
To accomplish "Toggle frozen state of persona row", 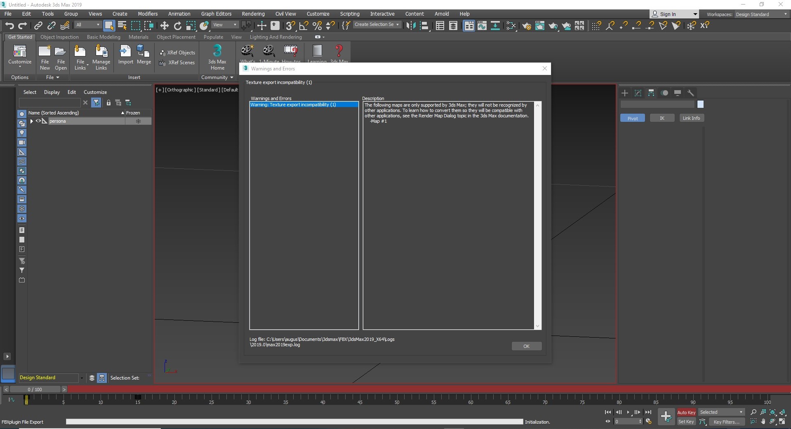I will 138,121.
